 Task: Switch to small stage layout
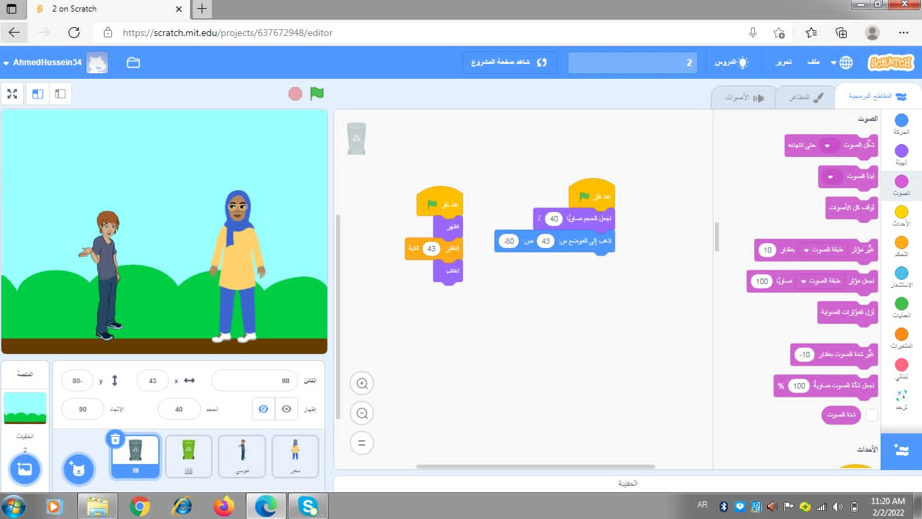coord(60,94)
